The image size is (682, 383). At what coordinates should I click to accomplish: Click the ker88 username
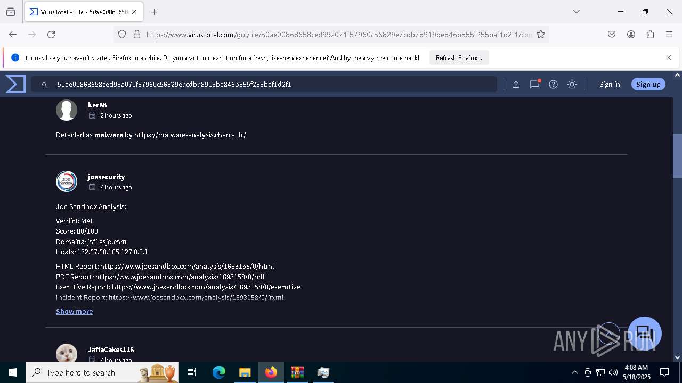pyautogui.click(x=97, y=105)
